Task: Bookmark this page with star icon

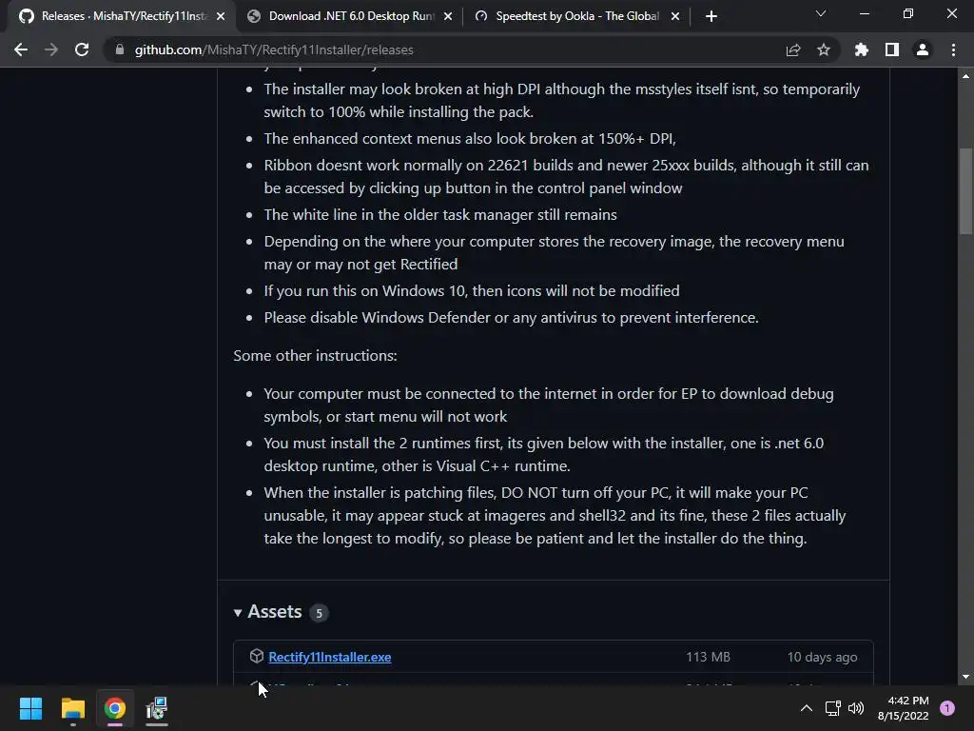Action: (x=824, y=49)
